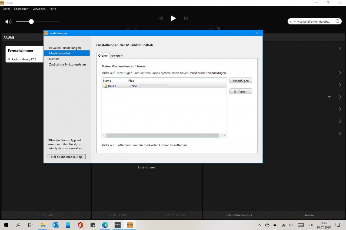Click the track progress bar

point(173,29)
